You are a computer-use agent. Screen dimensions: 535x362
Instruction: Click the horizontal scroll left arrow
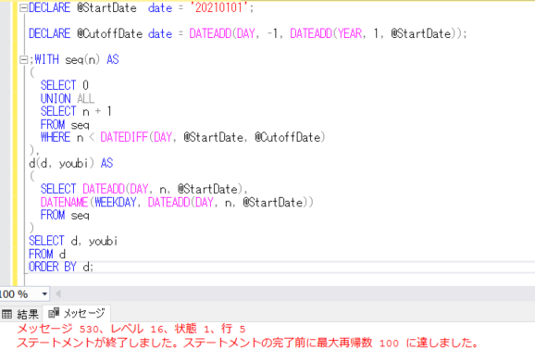58,294
